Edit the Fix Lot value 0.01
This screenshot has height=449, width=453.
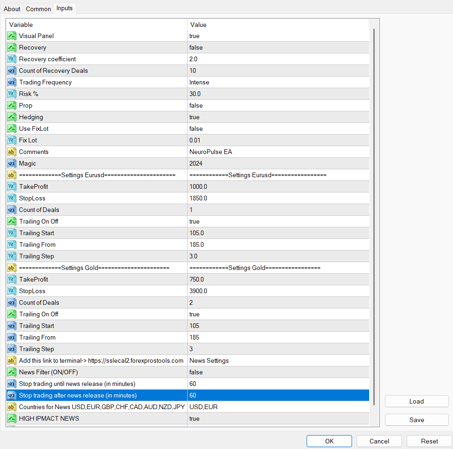278,140
